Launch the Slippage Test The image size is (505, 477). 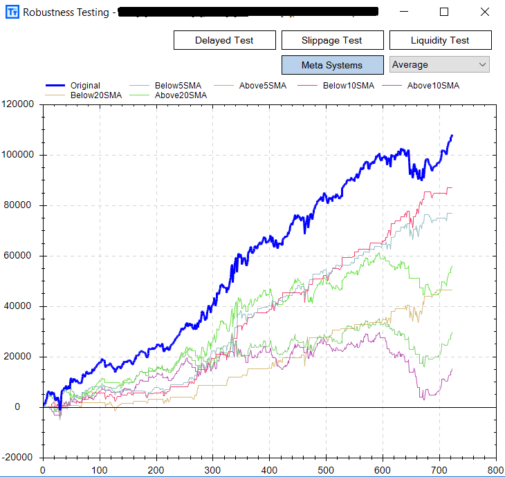point(332,40)
